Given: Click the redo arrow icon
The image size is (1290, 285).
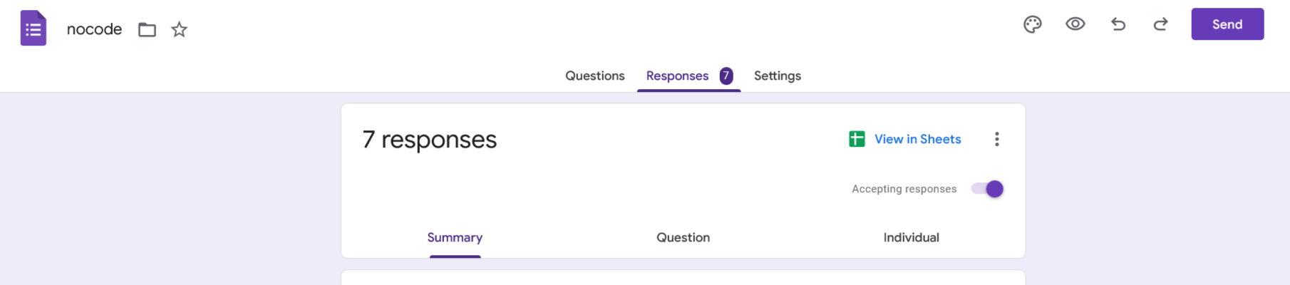Looking at the screenshot, I should point(1160,24).
